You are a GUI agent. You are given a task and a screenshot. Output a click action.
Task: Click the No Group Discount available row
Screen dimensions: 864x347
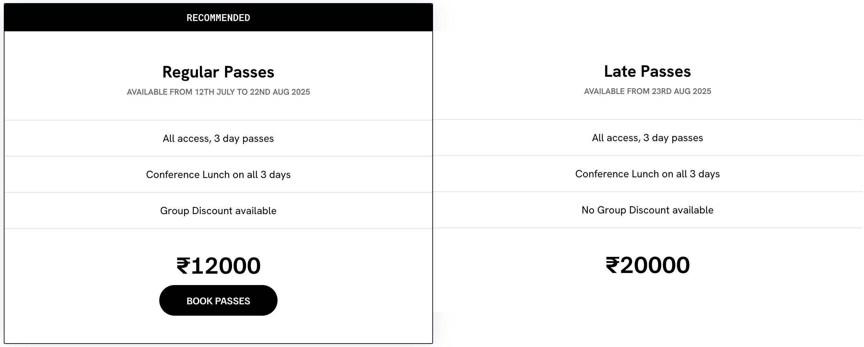click(x=647, y=210)
